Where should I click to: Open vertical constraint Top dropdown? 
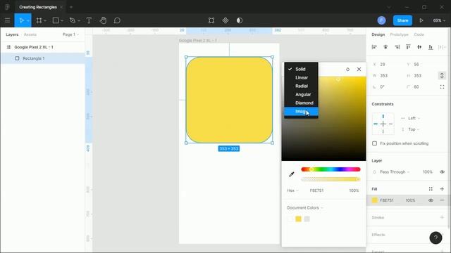414,129
